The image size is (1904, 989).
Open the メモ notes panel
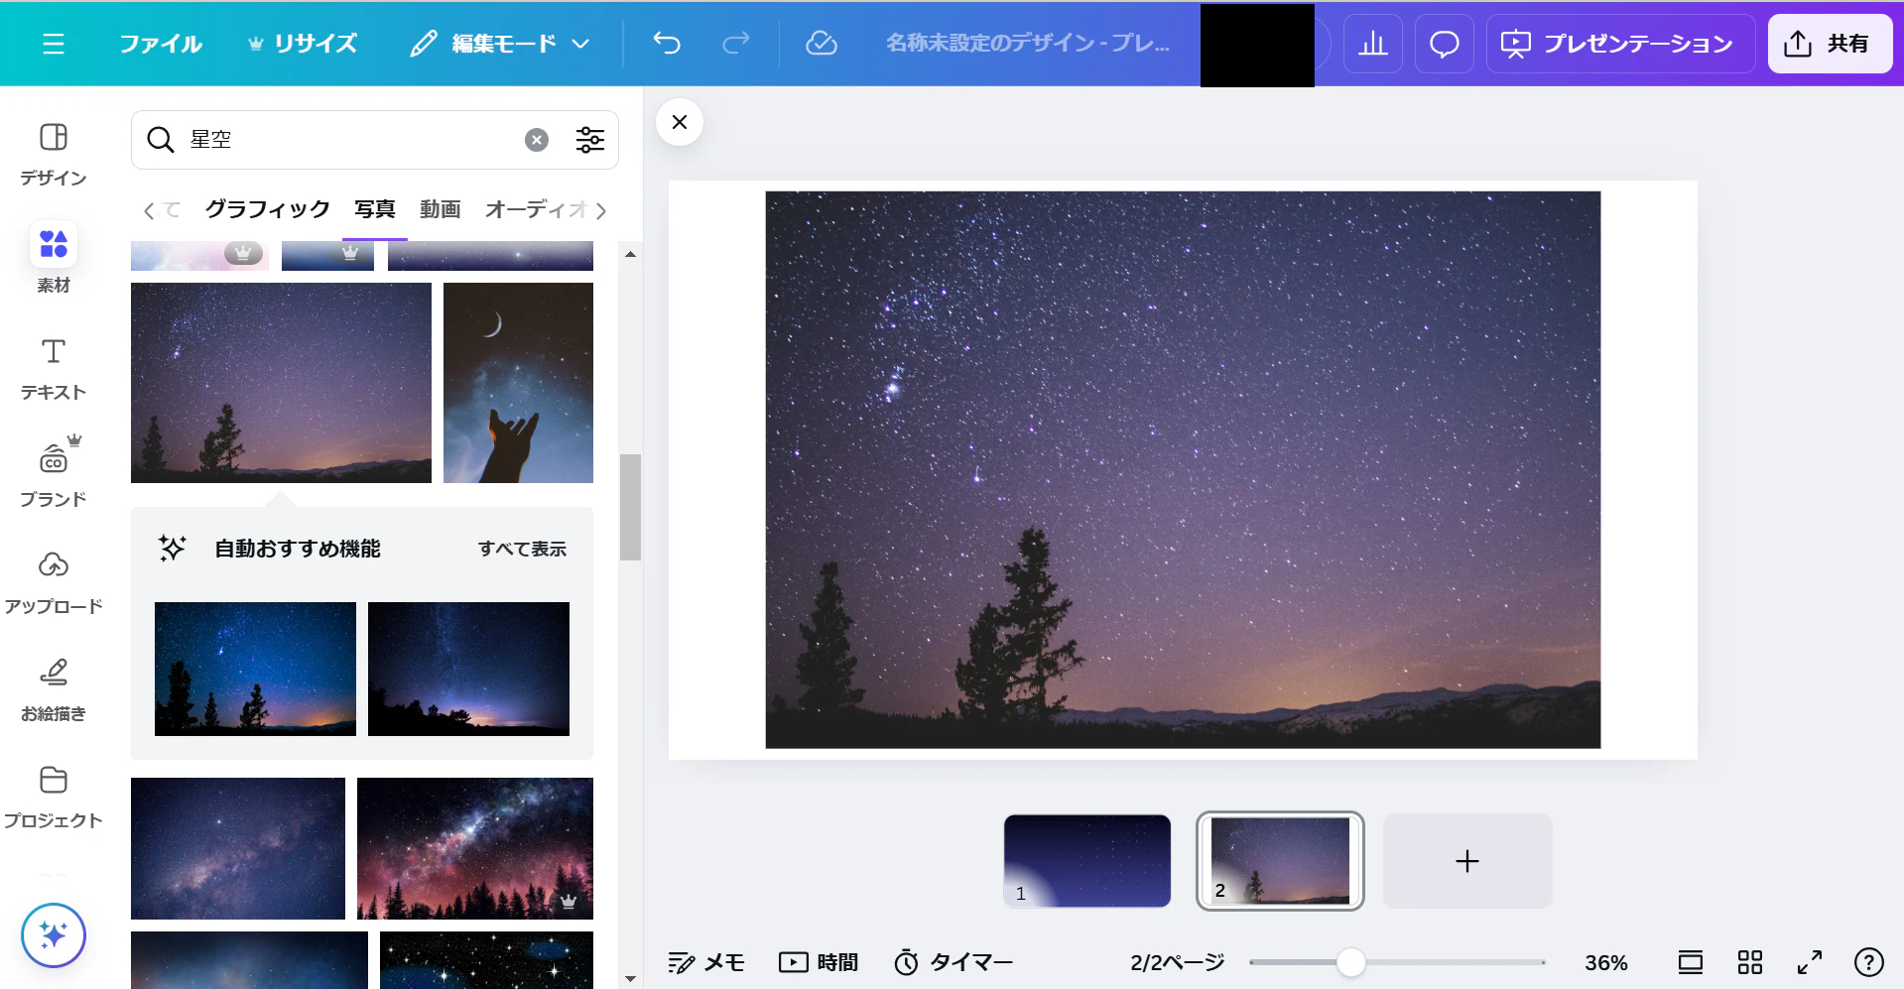pos(706,962)
